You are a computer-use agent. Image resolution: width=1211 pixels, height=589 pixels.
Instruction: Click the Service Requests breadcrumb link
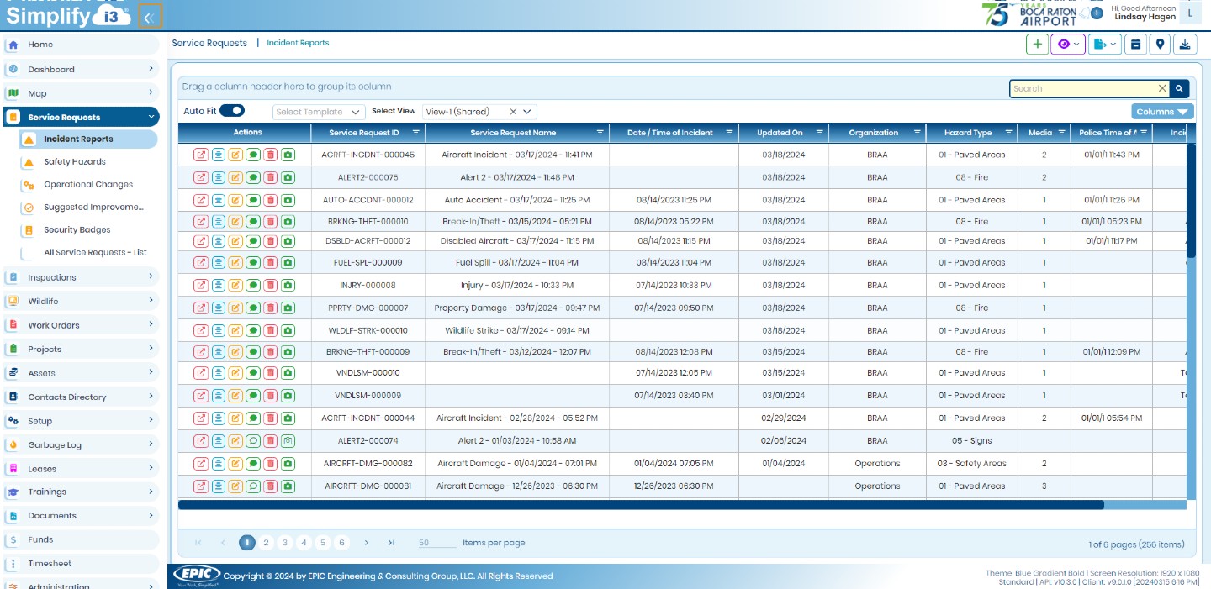(x=209, y=43)
